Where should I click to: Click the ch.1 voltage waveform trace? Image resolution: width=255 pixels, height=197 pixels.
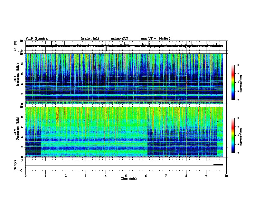[124, 46]
